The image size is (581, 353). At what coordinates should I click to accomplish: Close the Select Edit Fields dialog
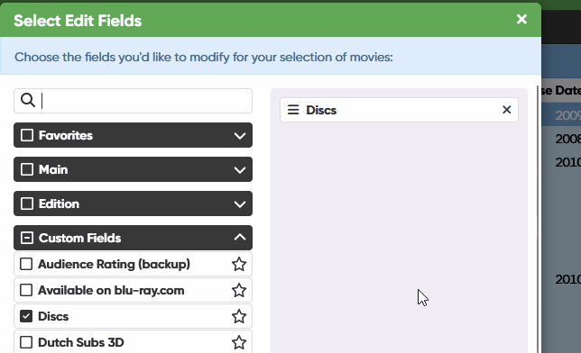coord(521,19)
